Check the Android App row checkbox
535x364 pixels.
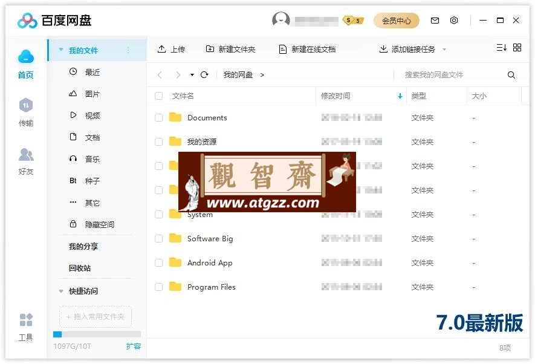click(x=158, y=262)
